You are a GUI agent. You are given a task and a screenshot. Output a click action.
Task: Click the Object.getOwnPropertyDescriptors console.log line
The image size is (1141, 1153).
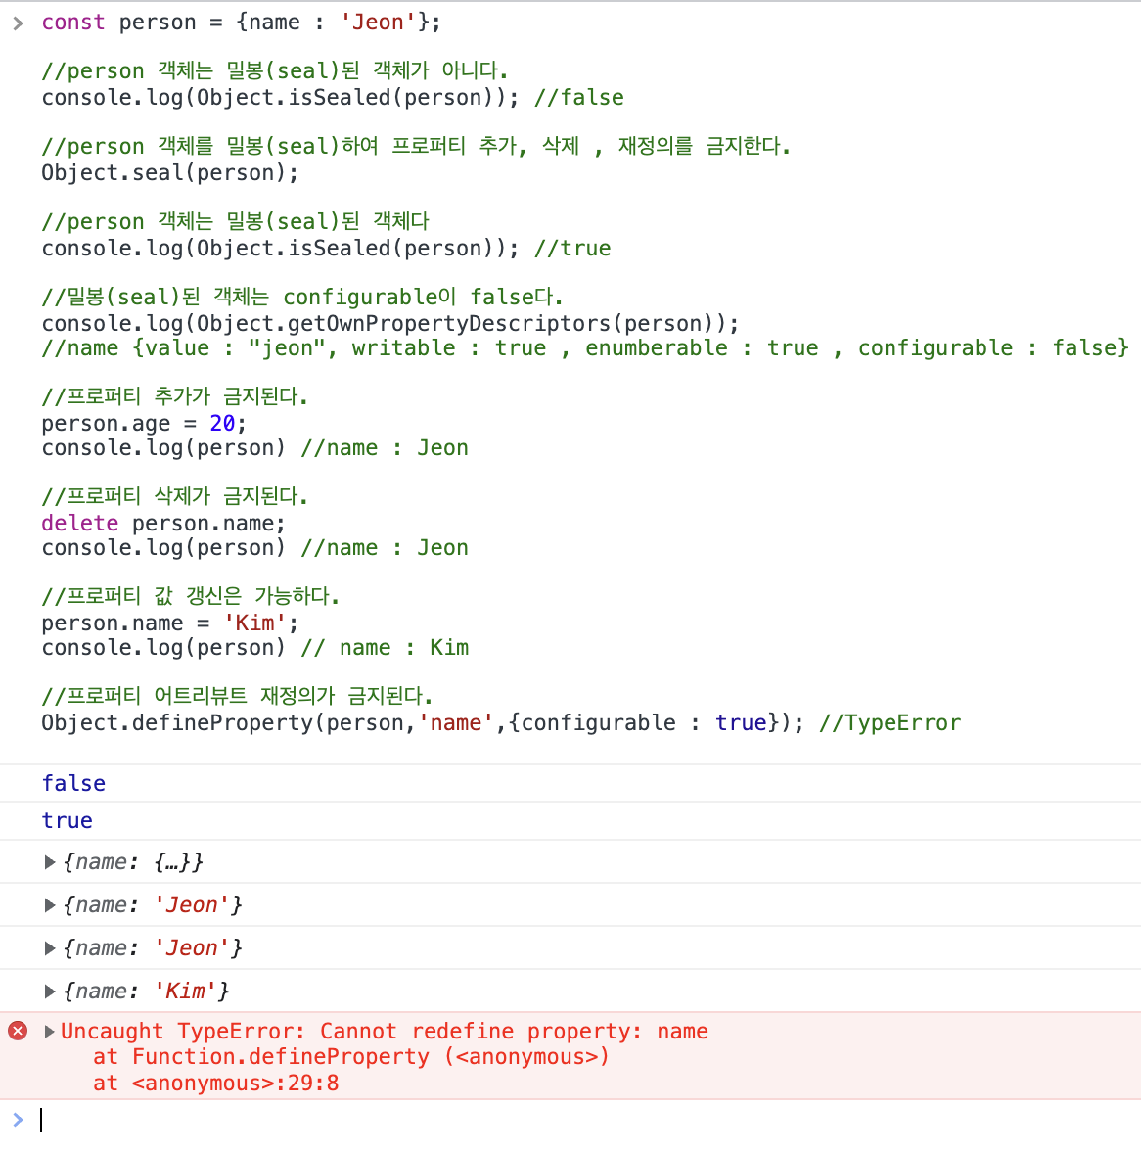pyautogui.click(x=390, y=324)
